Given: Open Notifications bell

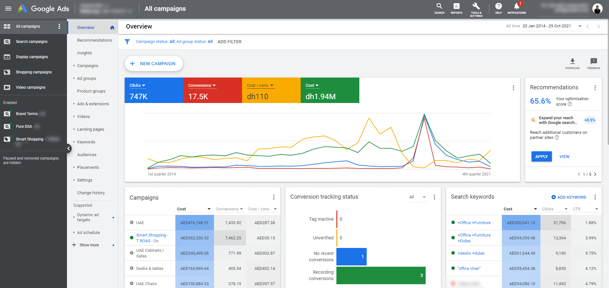Looking at the screenshot, I should (517, 9).
